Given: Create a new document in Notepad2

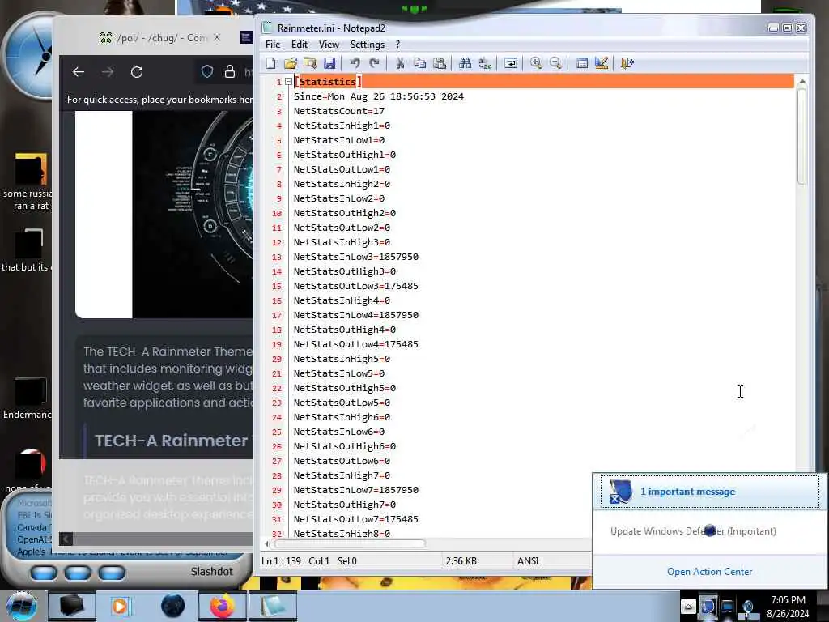Looking at the screenshot, I should point(270,63).
